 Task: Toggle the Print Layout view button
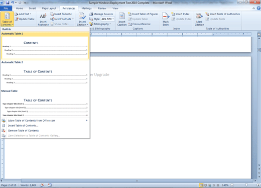pos(201,185)
